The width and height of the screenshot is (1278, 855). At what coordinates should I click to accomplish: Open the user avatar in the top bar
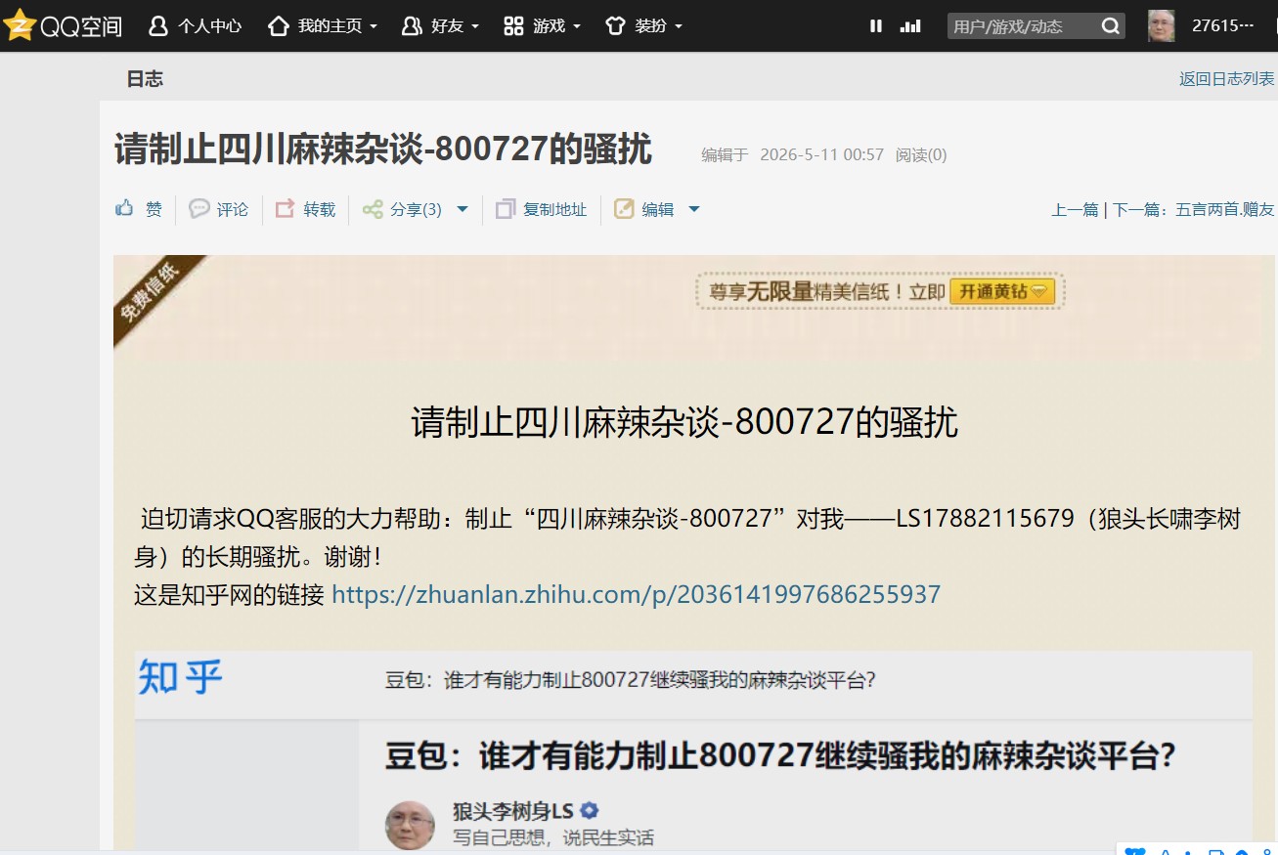(1162, 26)
